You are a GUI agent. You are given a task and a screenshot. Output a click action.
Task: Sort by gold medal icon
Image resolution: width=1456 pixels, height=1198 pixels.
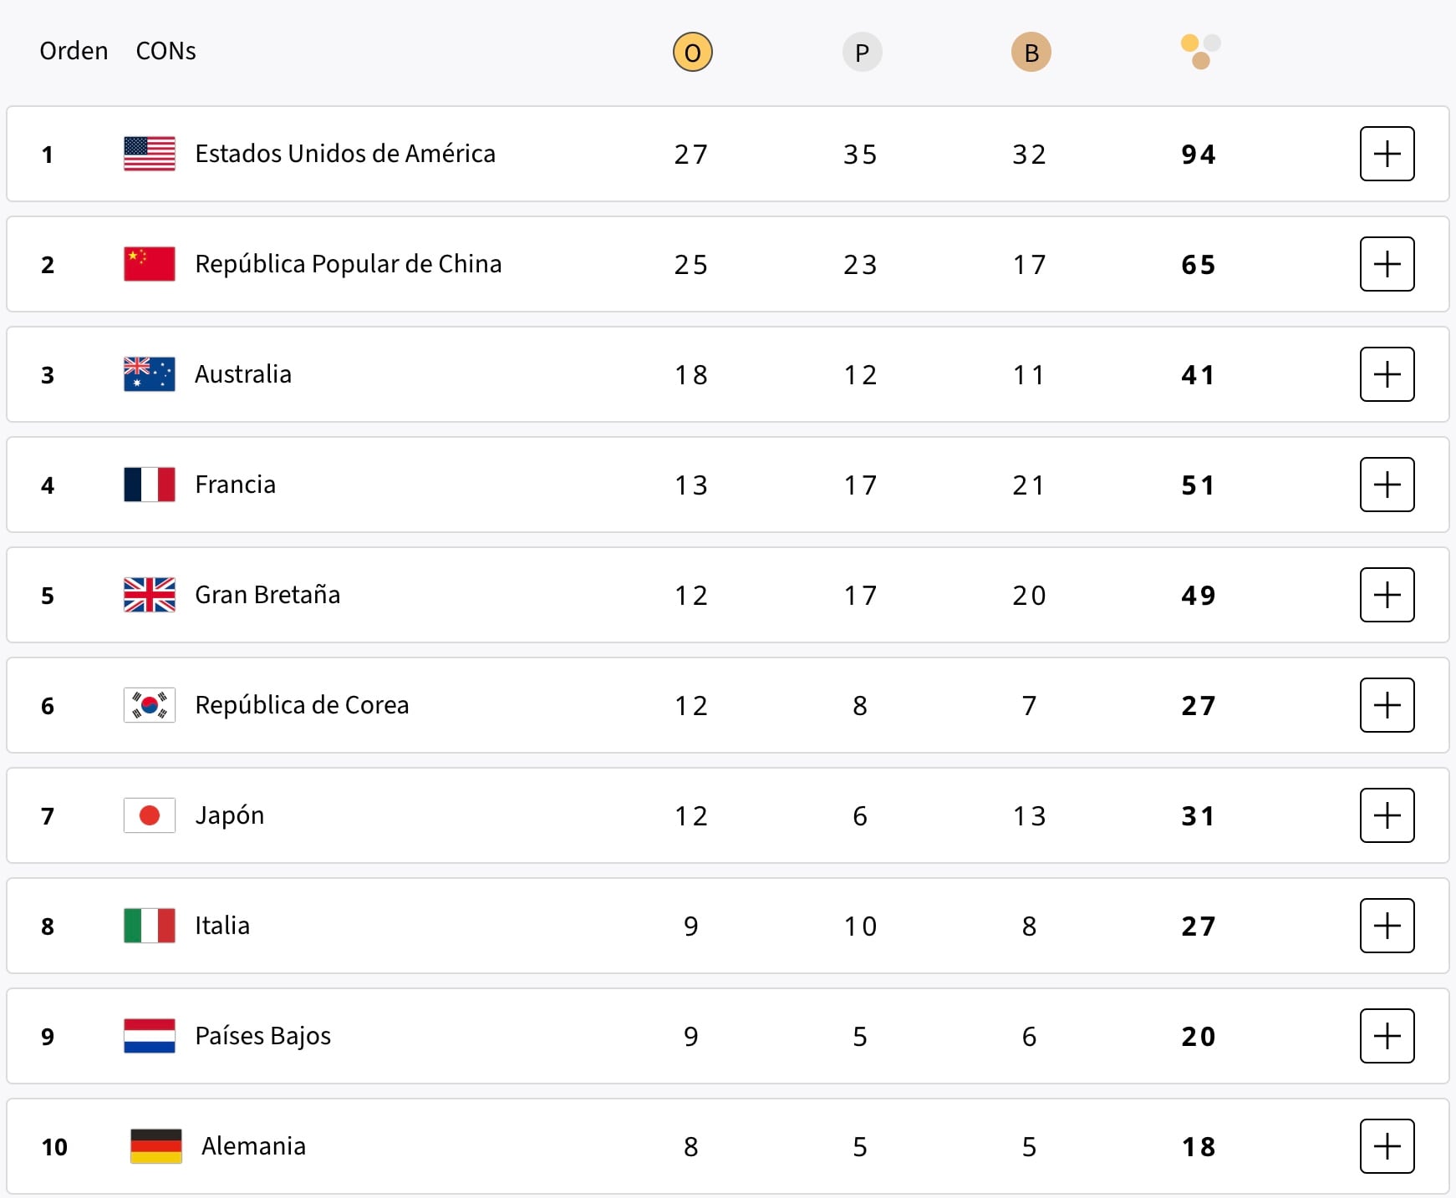tap(692, 52)
